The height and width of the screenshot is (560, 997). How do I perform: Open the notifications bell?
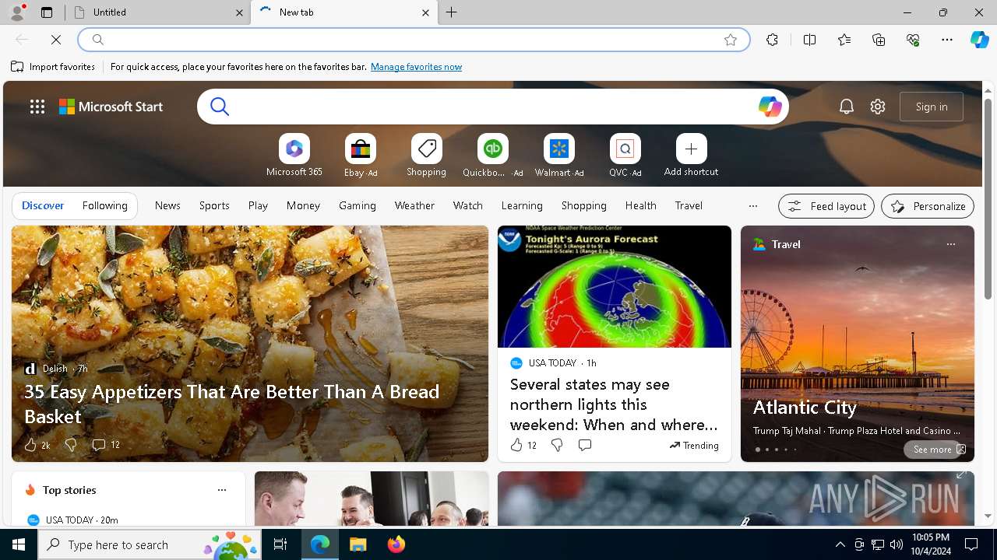point(847,107)
